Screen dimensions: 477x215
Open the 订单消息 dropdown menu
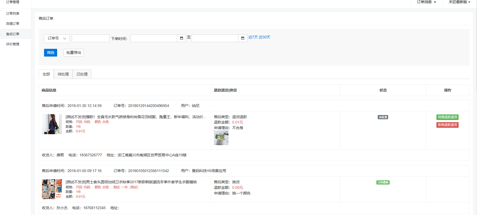coord(426,2)
